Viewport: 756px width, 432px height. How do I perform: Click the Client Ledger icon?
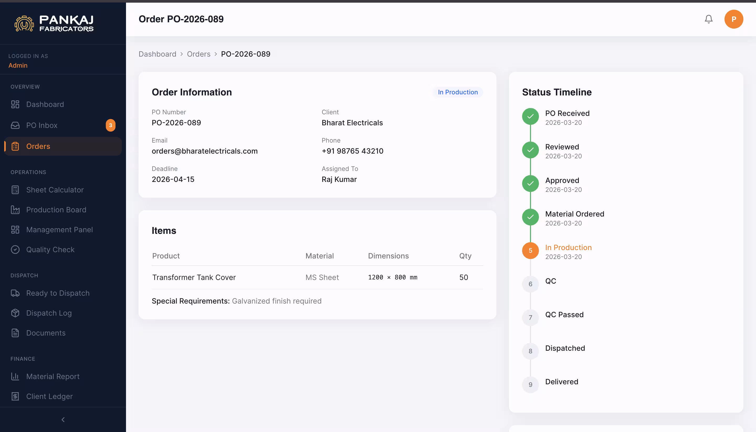(15, 396)
